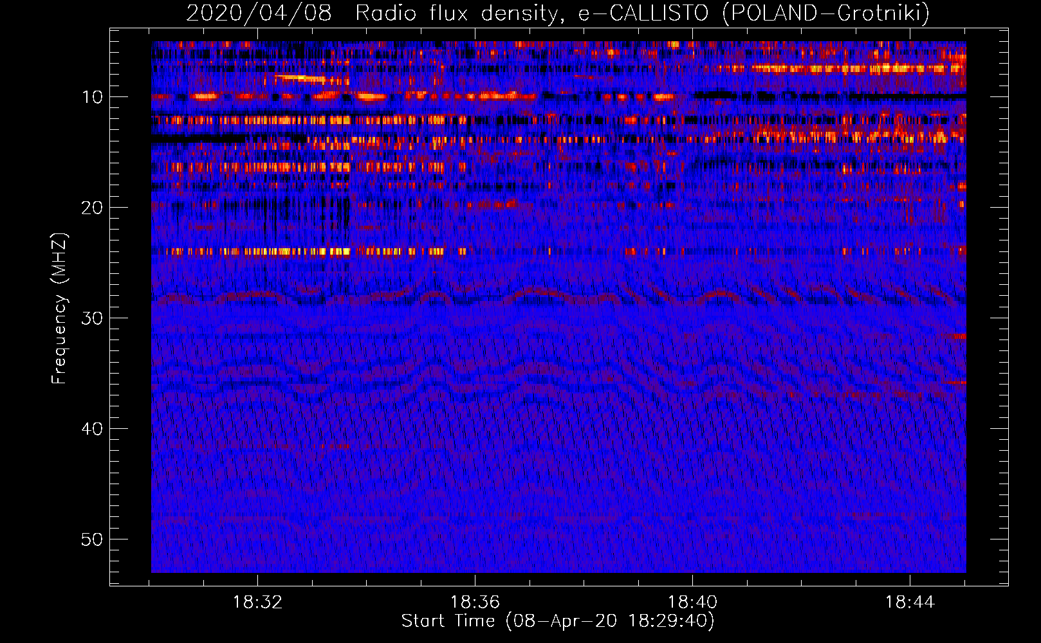The height and width of the screenshot is (643, 1041).
Task: Click the '18:32' time tick label
Action: [x=257, y=602]
